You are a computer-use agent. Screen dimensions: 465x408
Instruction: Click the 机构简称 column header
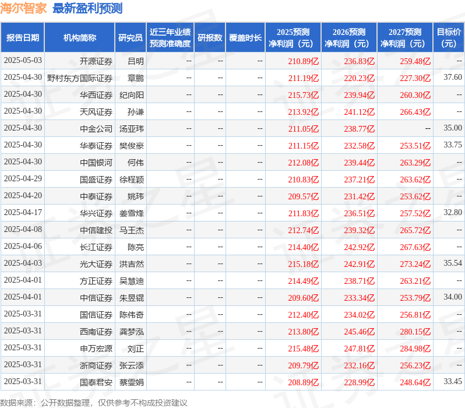[x=79, y=38]
